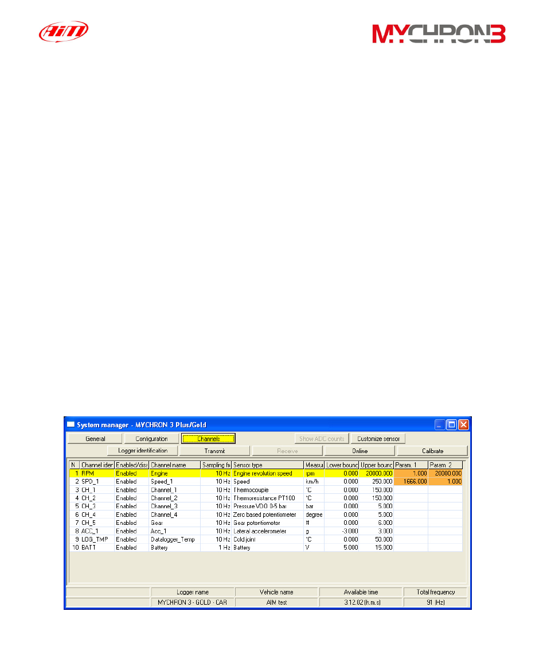Open the Configuration tab button

[x=151, y=439]
